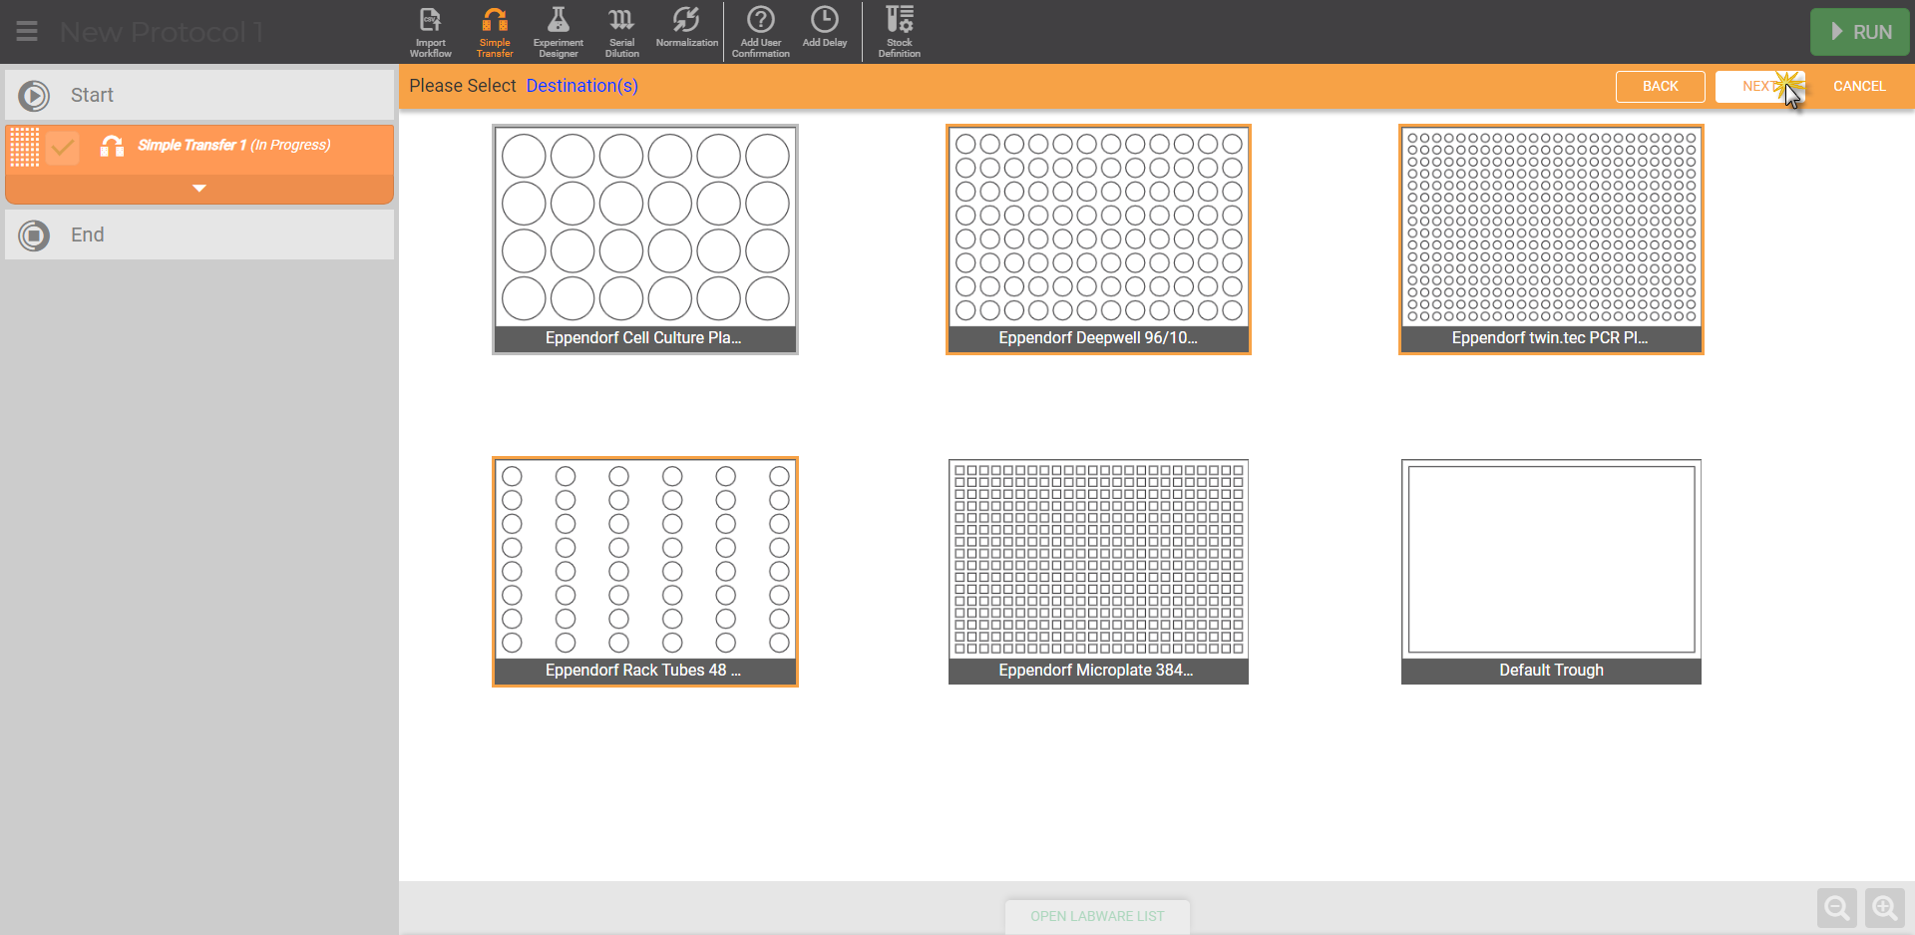Open the hamburger menu
Image resolution: width=1915 pixels, height=935 pixels.
click(x=27, y=32)
